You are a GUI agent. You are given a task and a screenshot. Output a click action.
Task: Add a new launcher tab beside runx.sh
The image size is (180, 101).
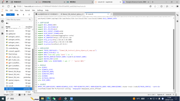[111, 14]
